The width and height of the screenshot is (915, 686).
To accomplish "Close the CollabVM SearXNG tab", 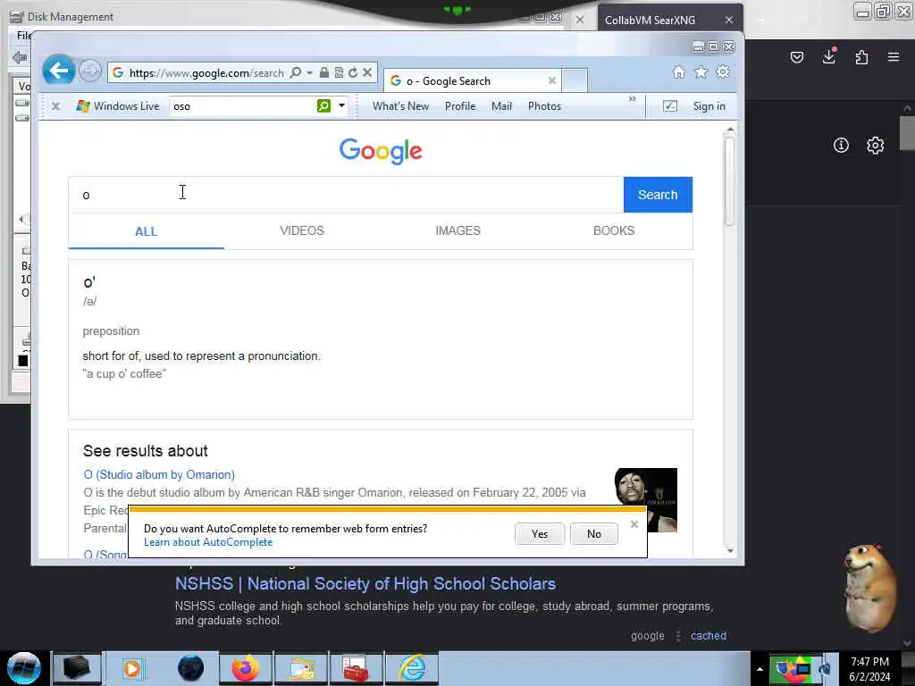I will pyautogui.click(x=729, y=20).
